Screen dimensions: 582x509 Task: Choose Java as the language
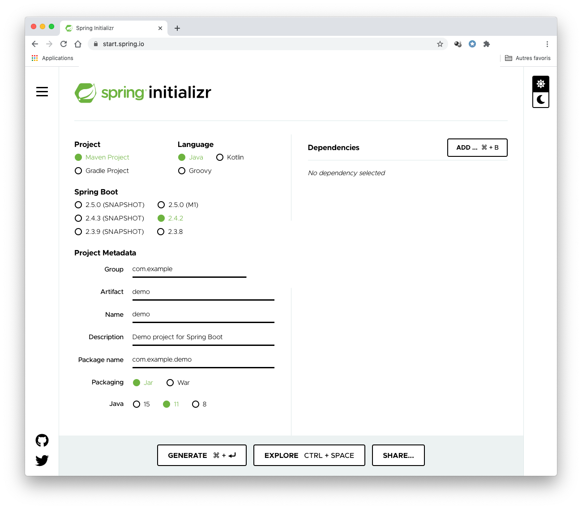click(x=191, y=157)
